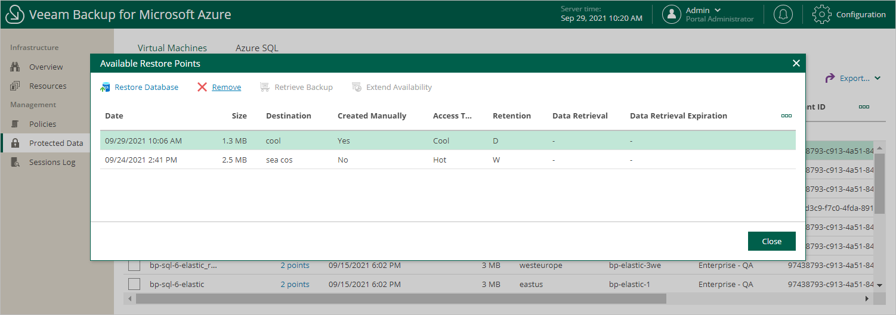Click the horizontal scrollbar thumb
Viewport: 896px width, 315px height.
click(x=401, y=298)
